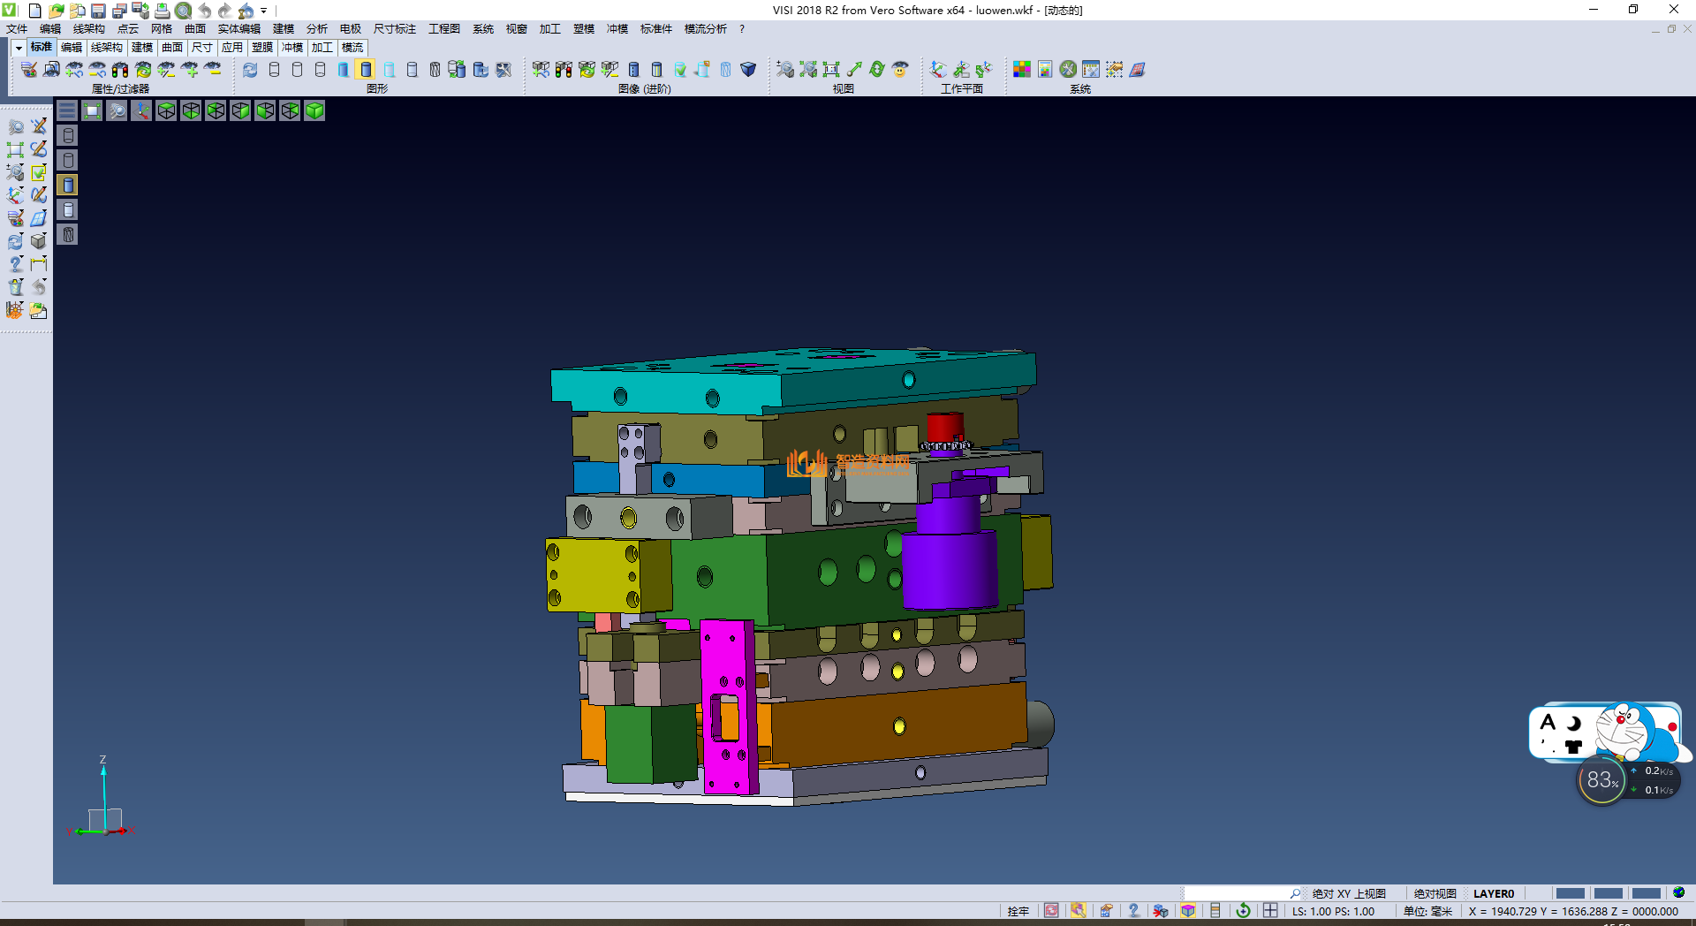
Task: Toggle the highlighted cube icon in status bar
Action: pos(1188,911)
